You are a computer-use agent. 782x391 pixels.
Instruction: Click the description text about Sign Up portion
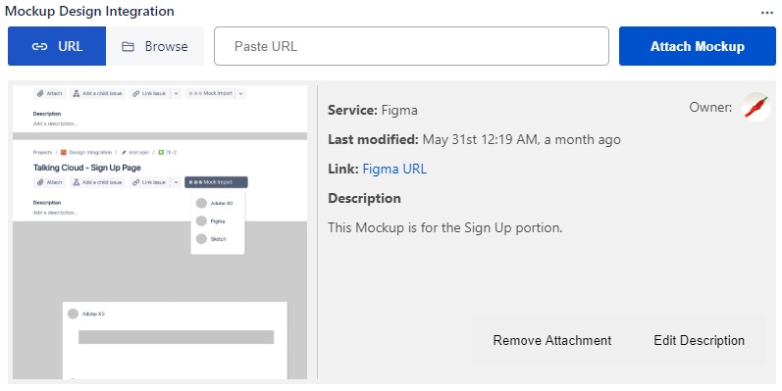(444, 227)
